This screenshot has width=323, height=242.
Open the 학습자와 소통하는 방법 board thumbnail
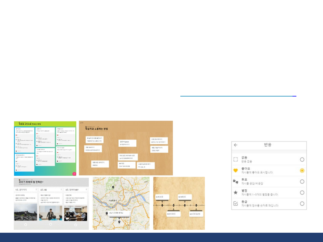[126, 148]
